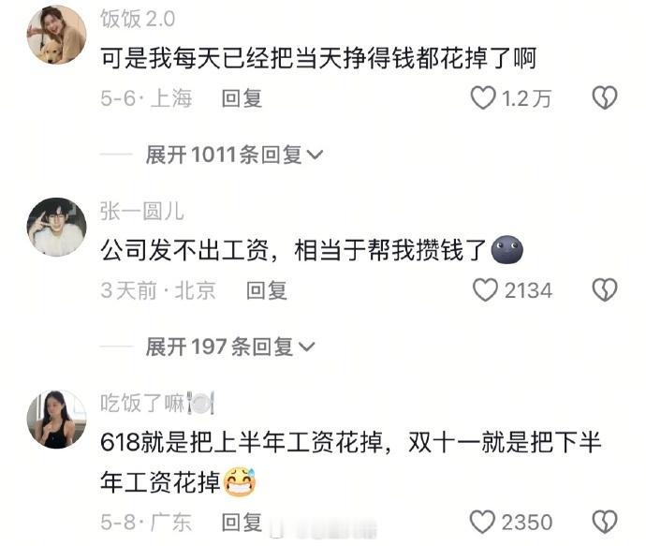
Task: Open username 饭饭 2.0 profile link
Action: pos(138,19)
